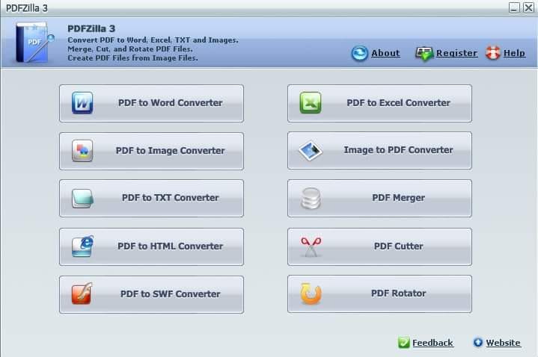
Task: Click the orange PDF Rotator arrow icon
Action: click(311, 294)
